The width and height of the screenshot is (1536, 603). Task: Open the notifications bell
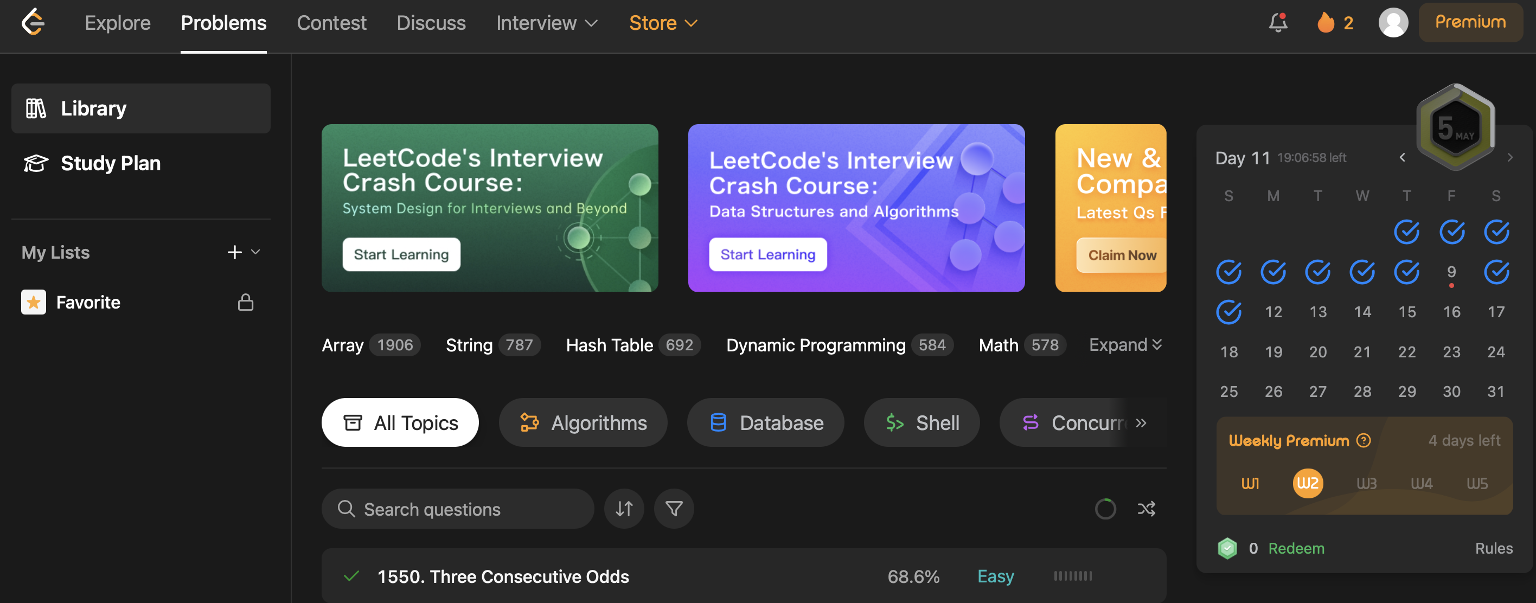point(1277,23)
